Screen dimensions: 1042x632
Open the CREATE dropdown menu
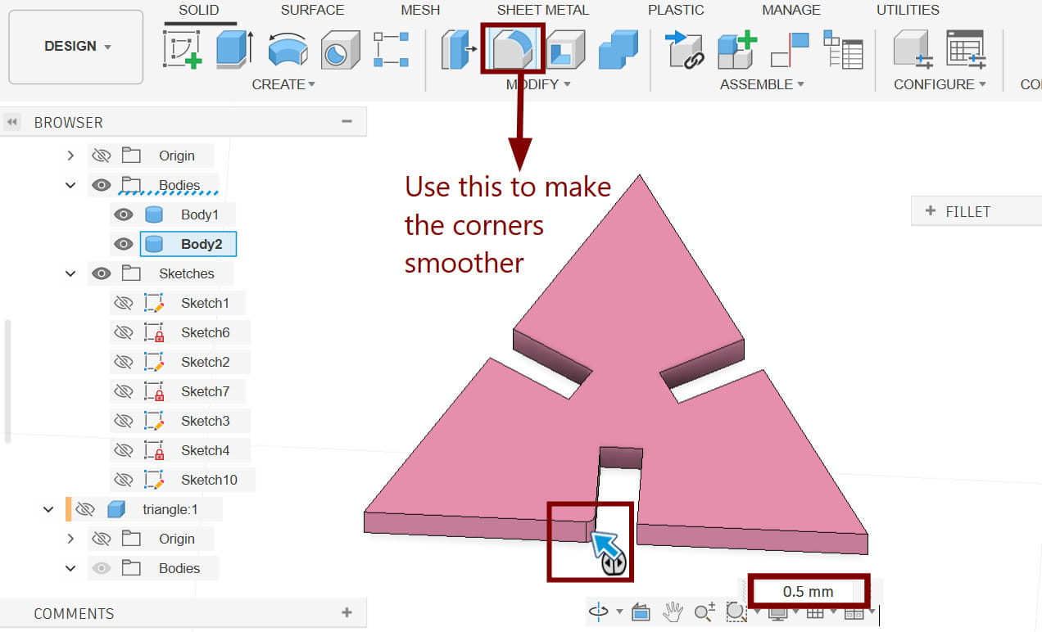(x=283, y=84)
